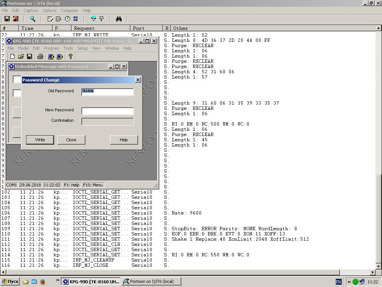Viewport: 382px width, 287px height.
Task: Open Portmon Options menu
Action: click(50, 10)
